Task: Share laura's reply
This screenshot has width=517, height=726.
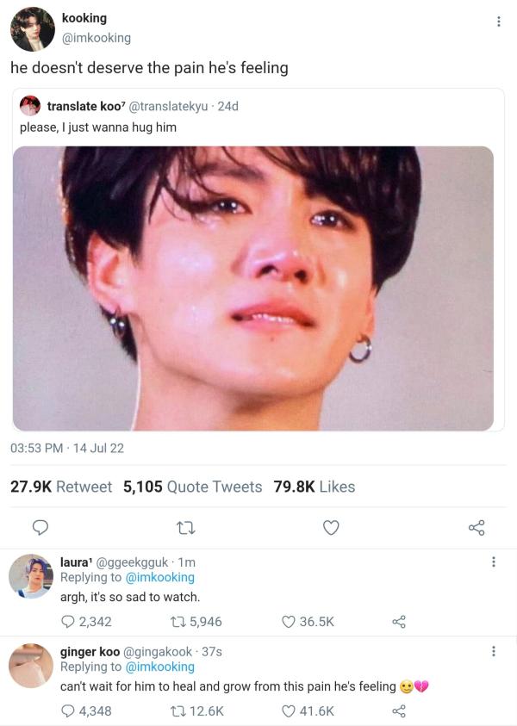Action: [398, 622]
